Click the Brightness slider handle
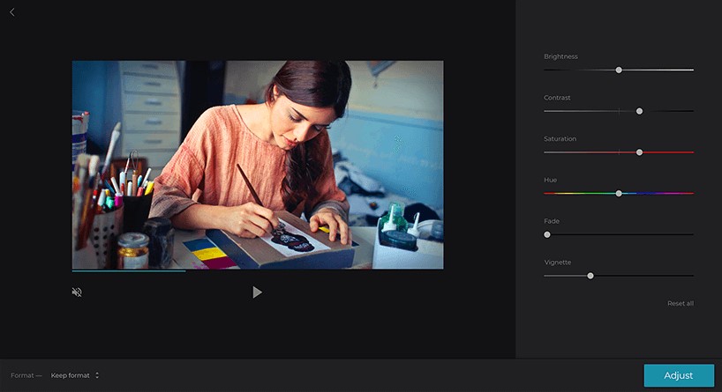722x392 pixels. [x=619, y=70]
